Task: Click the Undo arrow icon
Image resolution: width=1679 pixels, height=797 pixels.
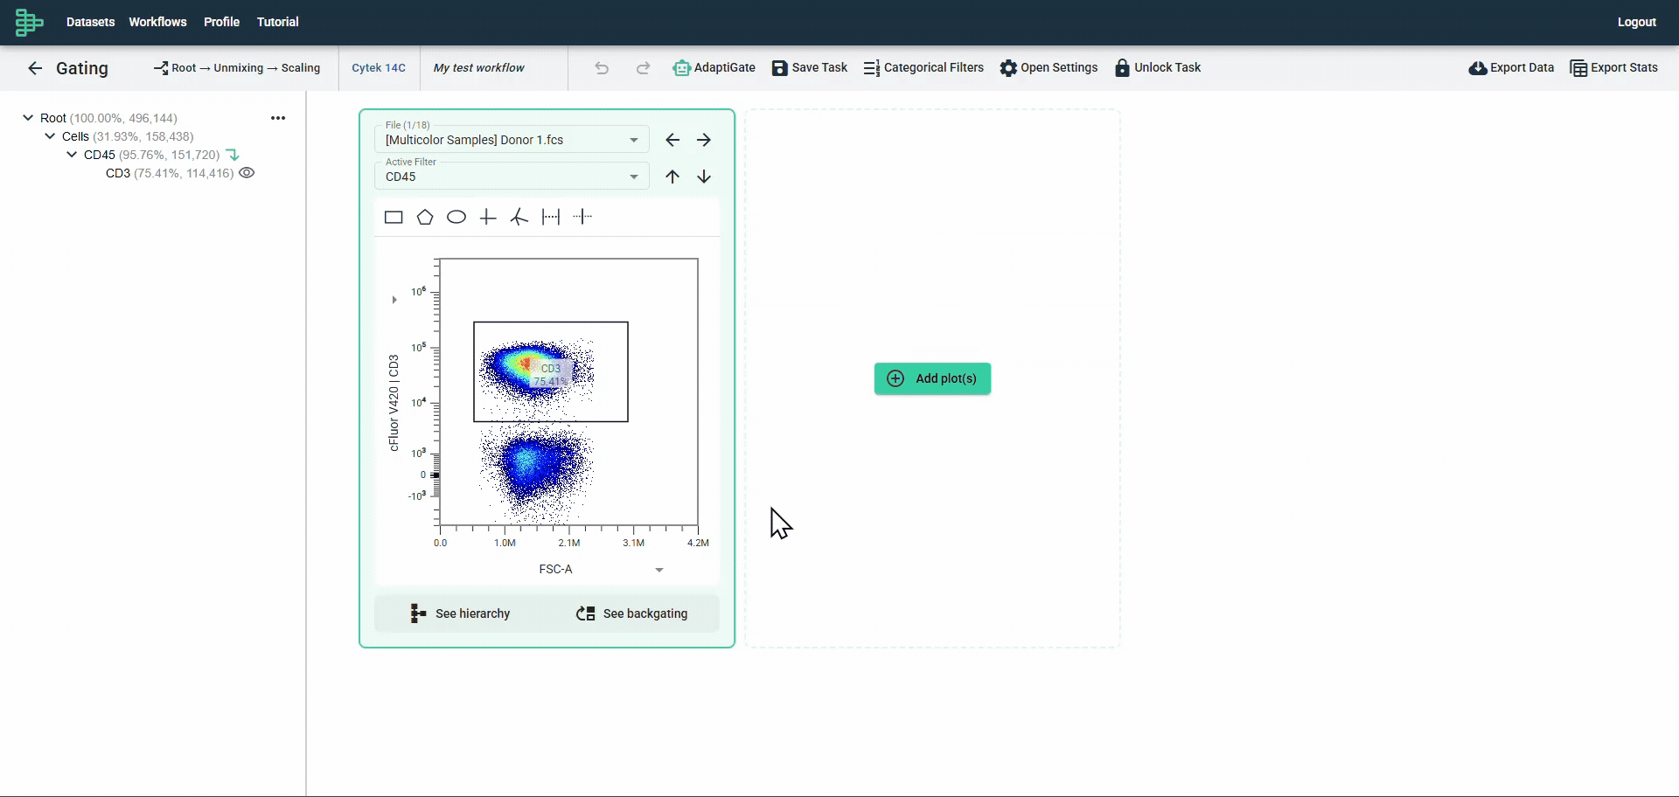Action: coord(602,68)
